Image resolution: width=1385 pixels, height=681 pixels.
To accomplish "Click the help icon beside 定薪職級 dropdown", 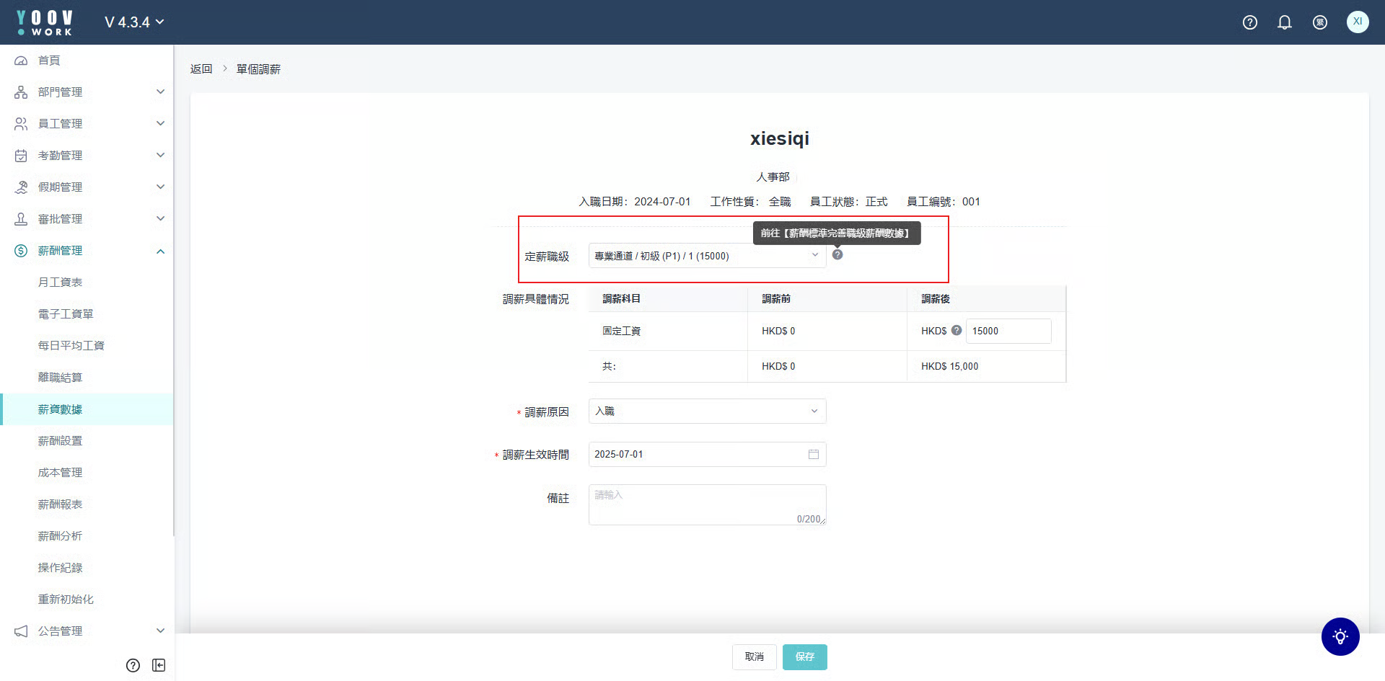I will (x=837, y=255).
